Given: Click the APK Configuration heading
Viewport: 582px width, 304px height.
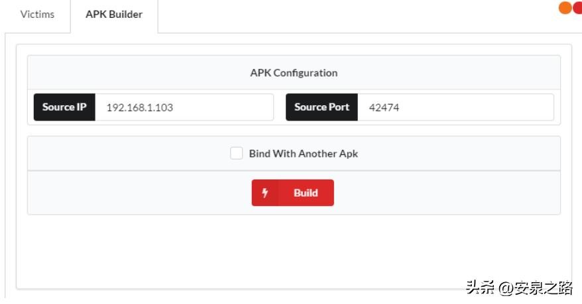Looking at the screenshot, I should pyautogui.click(x=294, y=73).
